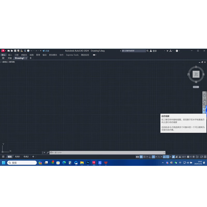Click the Search magnifier in title bar
207x207 pixels.
(147, 51)
